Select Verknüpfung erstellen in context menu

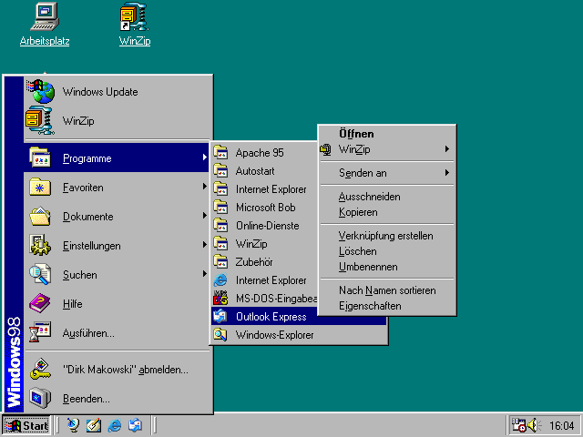point(386,236)
